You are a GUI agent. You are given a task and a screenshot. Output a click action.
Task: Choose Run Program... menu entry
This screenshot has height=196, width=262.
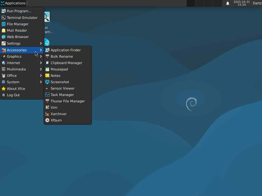[x=22, y=11]
